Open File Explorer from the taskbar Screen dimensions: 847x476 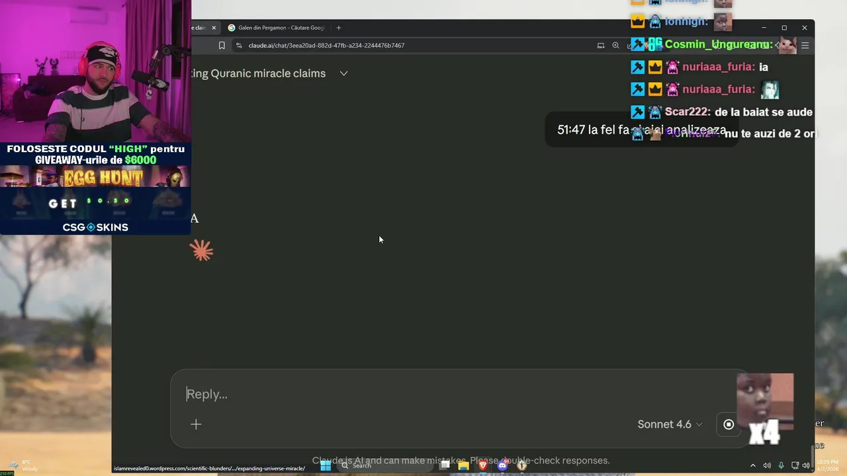click(x=464, y=465)
